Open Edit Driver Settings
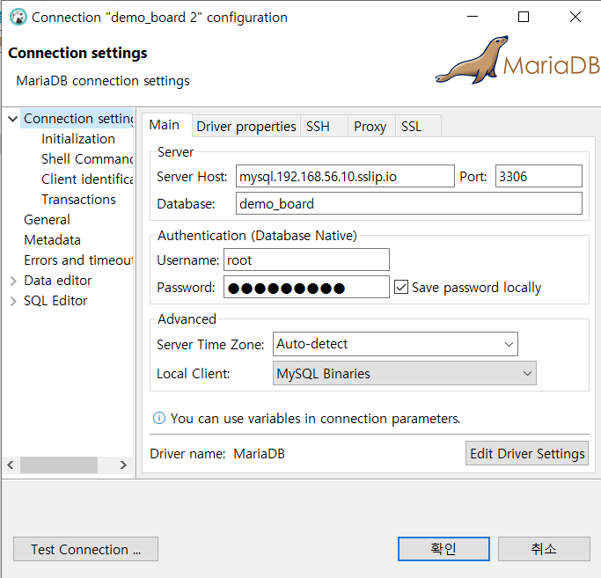 527,453
